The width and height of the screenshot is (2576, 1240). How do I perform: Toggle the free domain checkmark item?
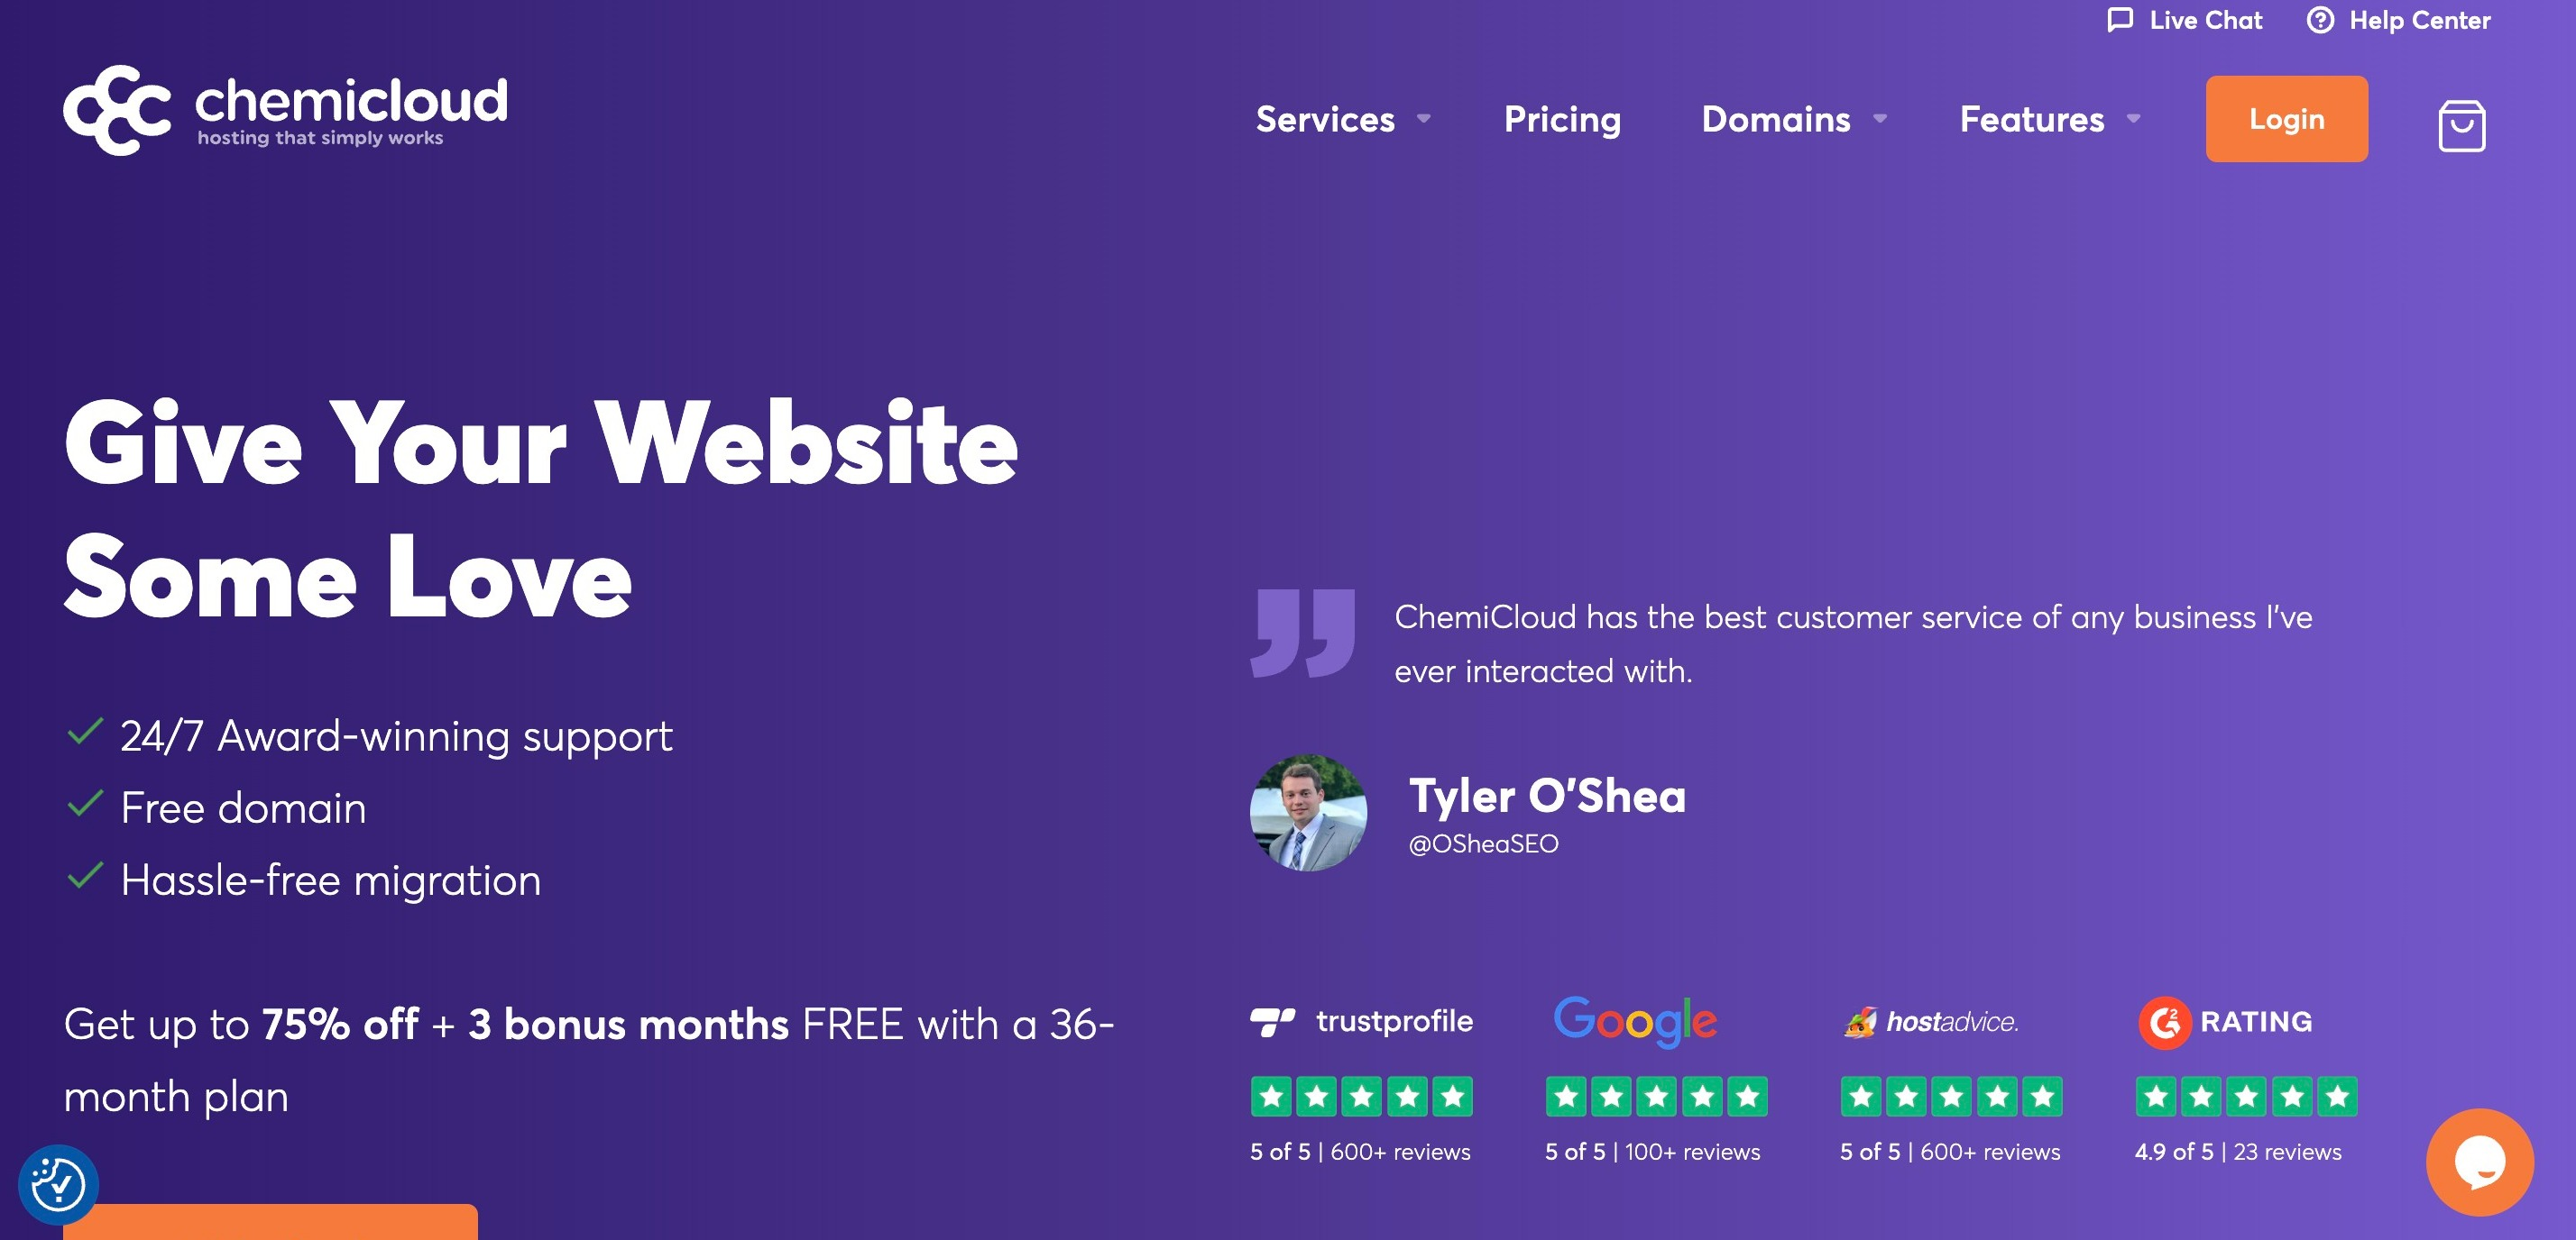(x=84, y=807)
